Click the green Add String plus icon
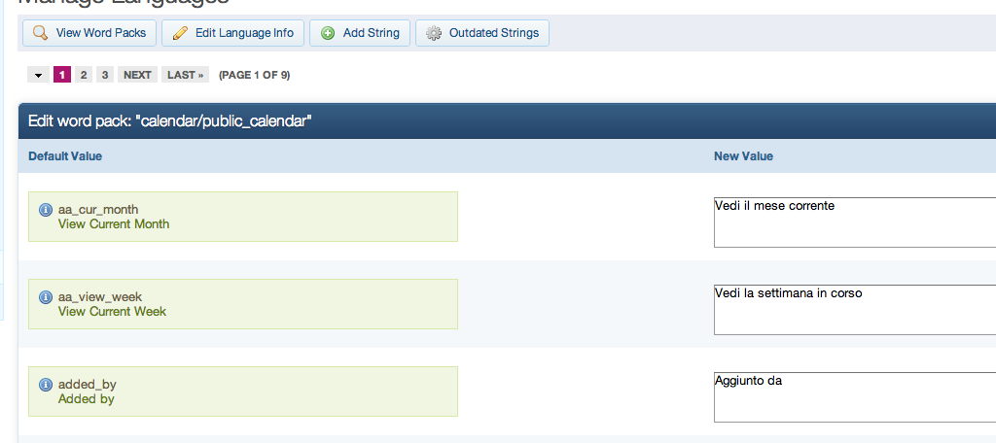Viewport: 996px width, 443px height. [328, 33]
